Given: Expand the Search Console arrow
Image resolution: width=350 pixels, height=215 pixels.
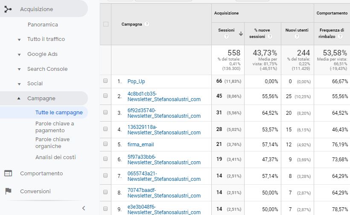Looking at the screenshot, I should tap(19, 70).
